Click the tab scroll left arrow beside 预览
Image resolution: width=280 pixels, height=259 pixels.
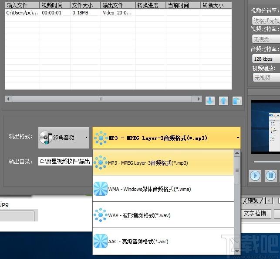(269, 201)
